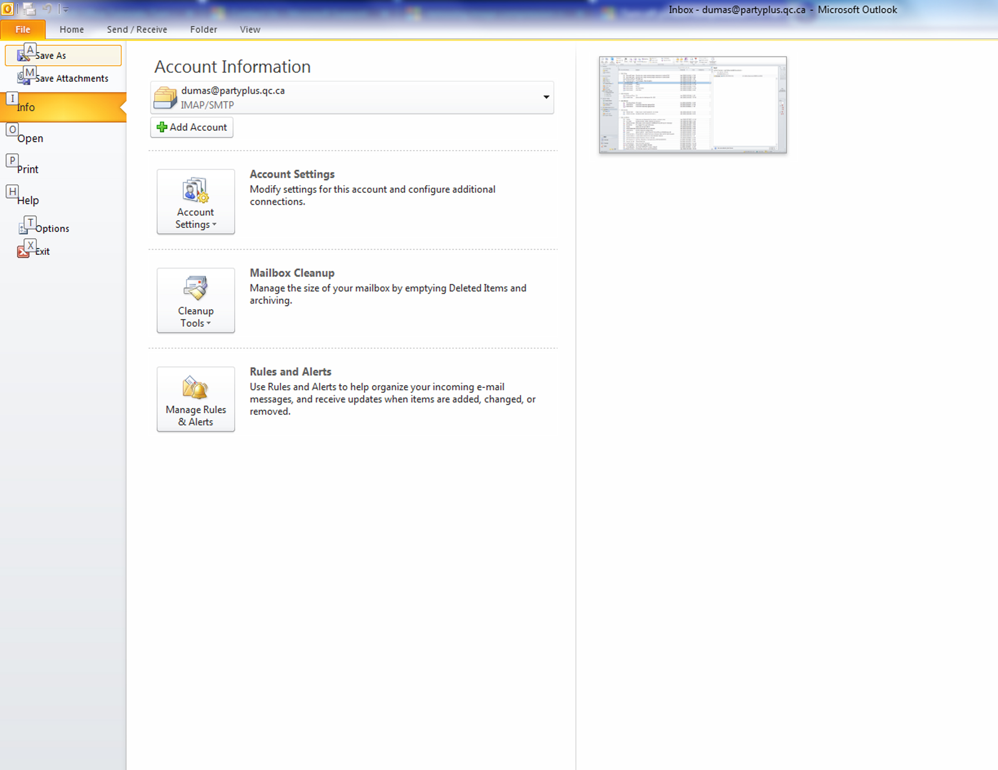Image resolution: width=998 pixels, height=770 pixels.
Task: Click the Save As icon
Action: click(24, 54)
